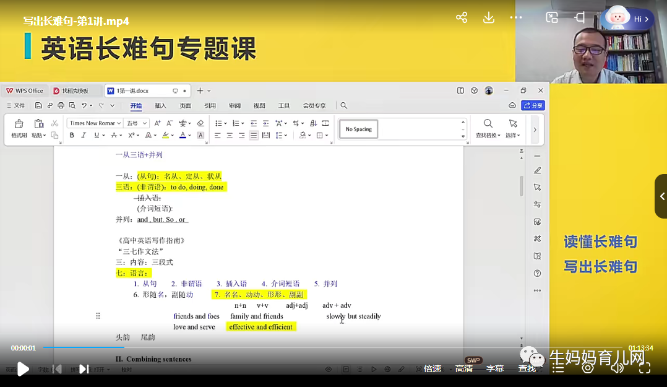This screenshot has height=387, width=667.
Task: Click the blue 分享 share button
Action: point(533,106)
